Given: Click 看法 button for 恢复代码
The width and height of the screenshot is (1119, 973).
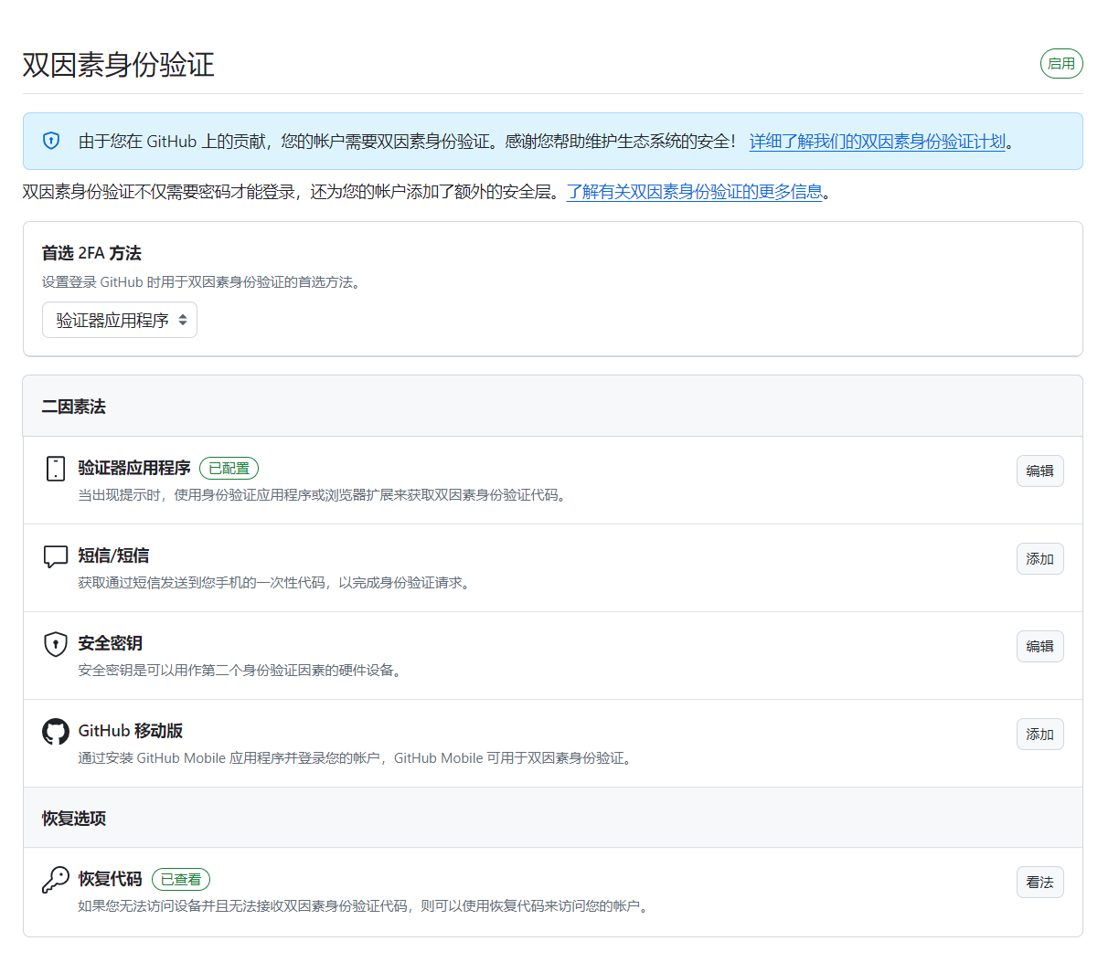Looking at the screenshot, I should click(1039, 883).
